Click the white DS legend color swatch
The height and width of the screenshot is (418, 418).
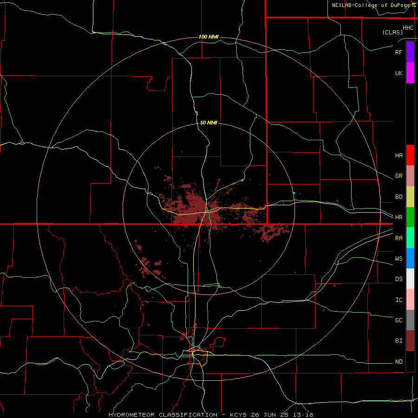410,279
